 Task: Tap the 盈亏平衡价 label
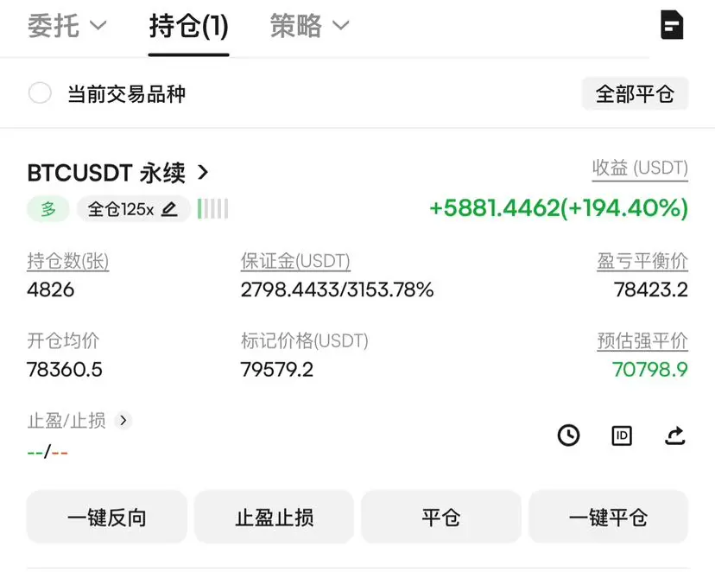tap(642, 261)
